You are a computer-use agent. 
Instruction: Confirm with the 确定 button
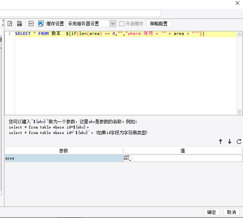click(x=212, y=212)
